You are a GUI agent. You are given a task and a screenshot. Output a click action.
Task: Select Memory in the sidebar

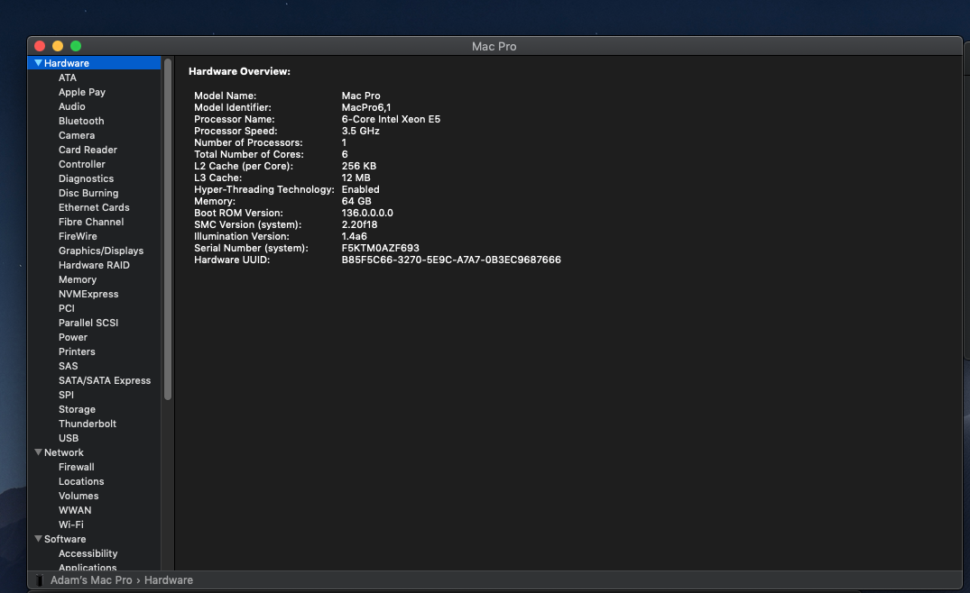point(78,279)
